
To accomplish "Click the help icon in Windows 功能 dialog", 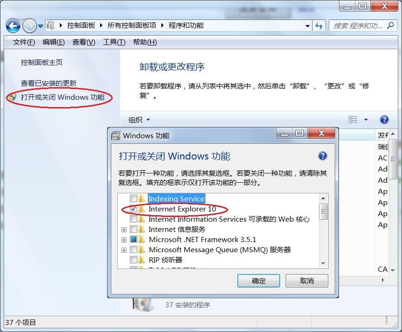I will [x=323, y=156].
